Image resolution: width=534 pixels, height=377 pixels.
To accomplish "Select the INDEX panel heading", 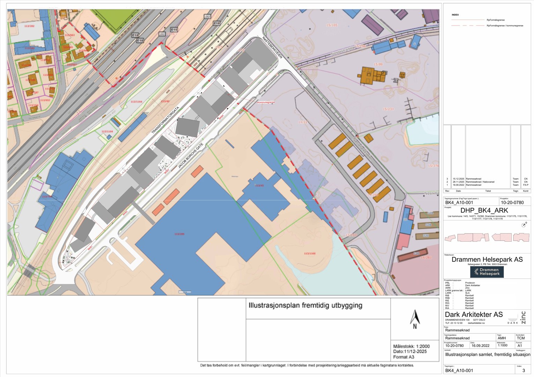I will click(x=455, y=15).
